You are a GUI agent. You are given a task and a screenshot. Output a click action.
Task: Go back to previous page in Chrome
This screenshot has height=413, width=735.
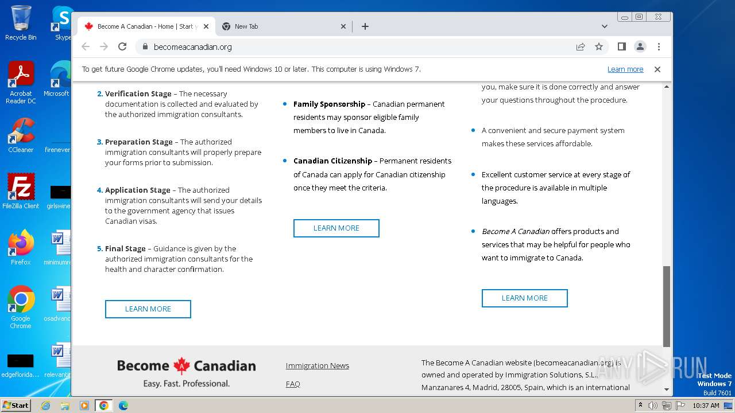[86, 46]
